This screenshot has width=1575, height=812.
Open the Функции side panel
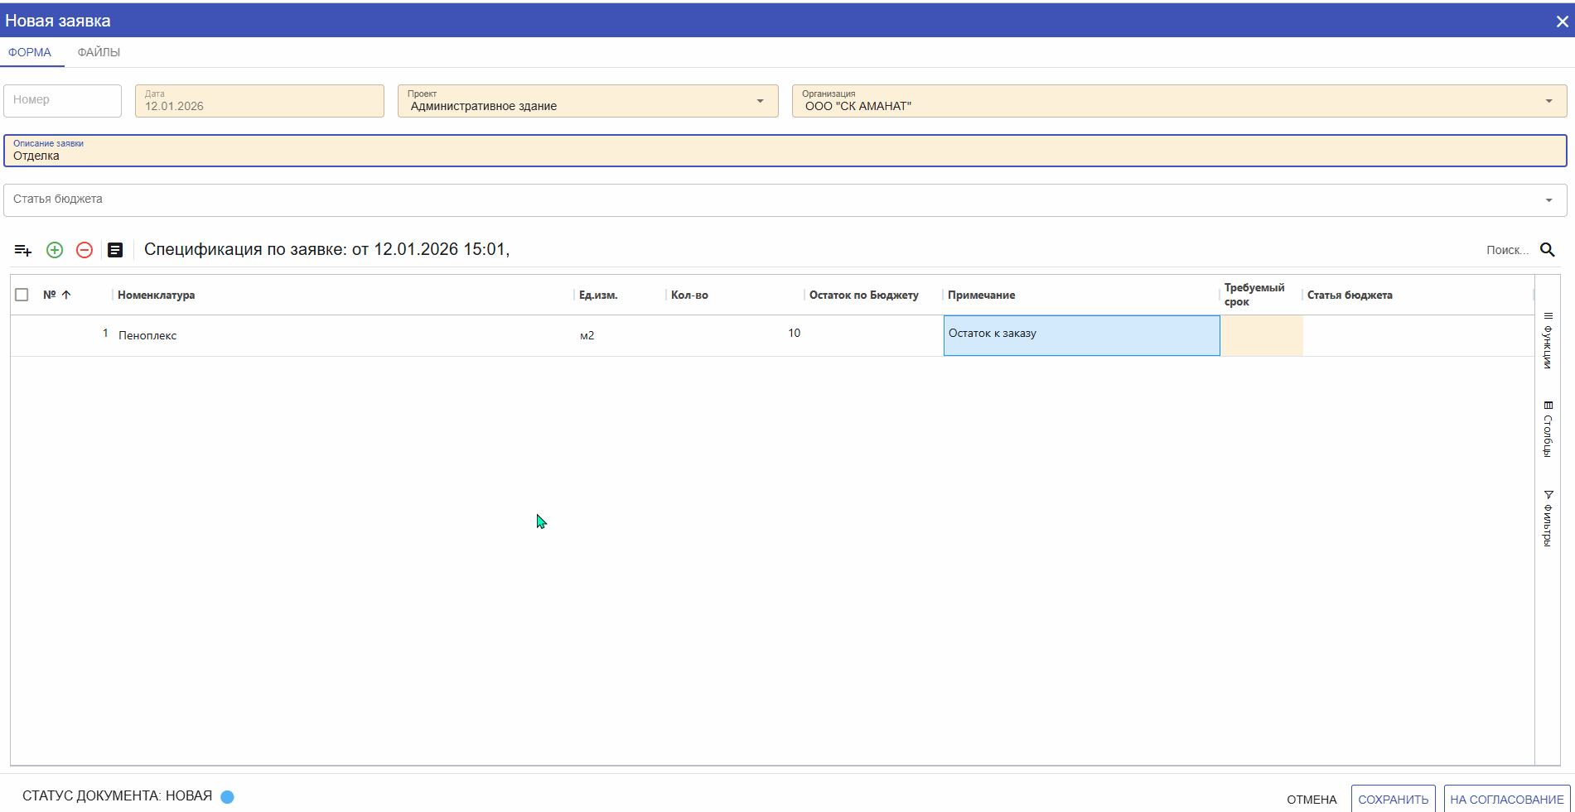(1548, 341)
